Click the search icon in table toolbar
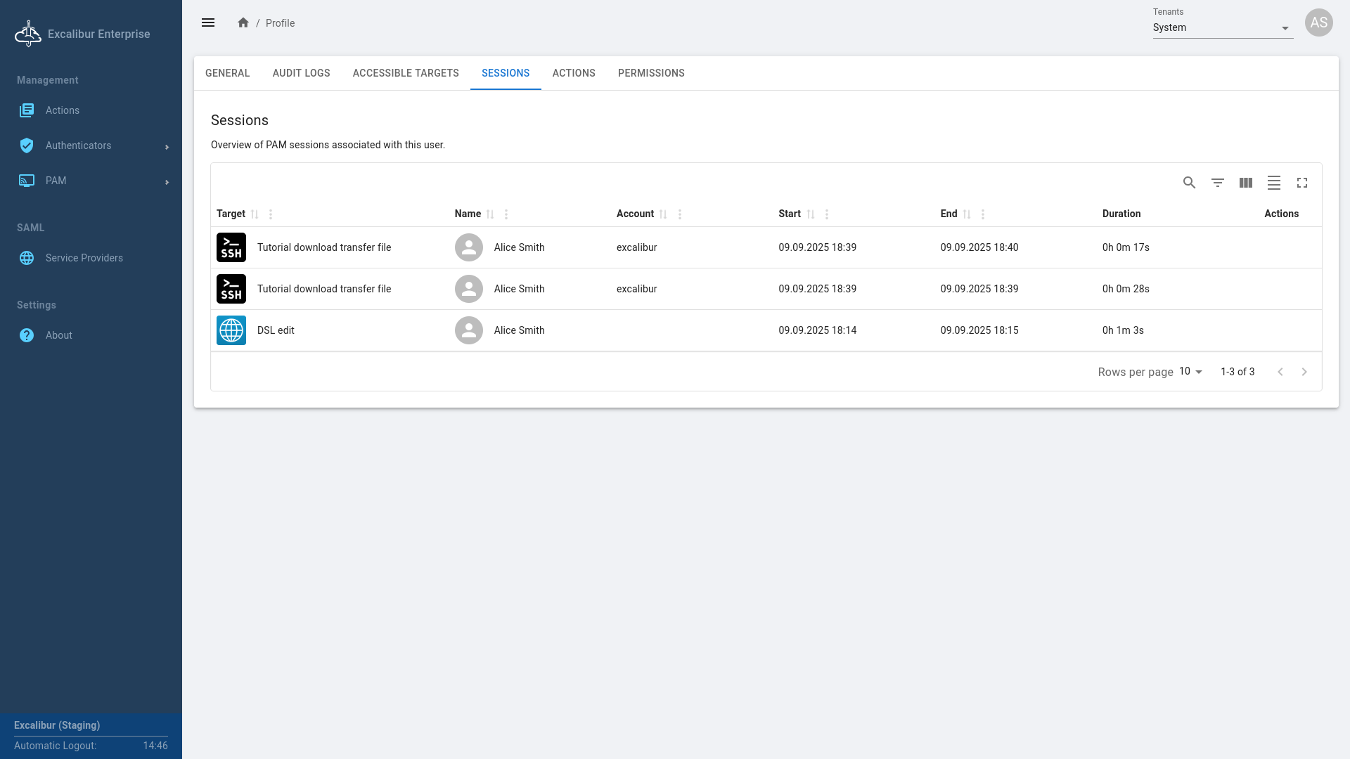 (1189, 183)
